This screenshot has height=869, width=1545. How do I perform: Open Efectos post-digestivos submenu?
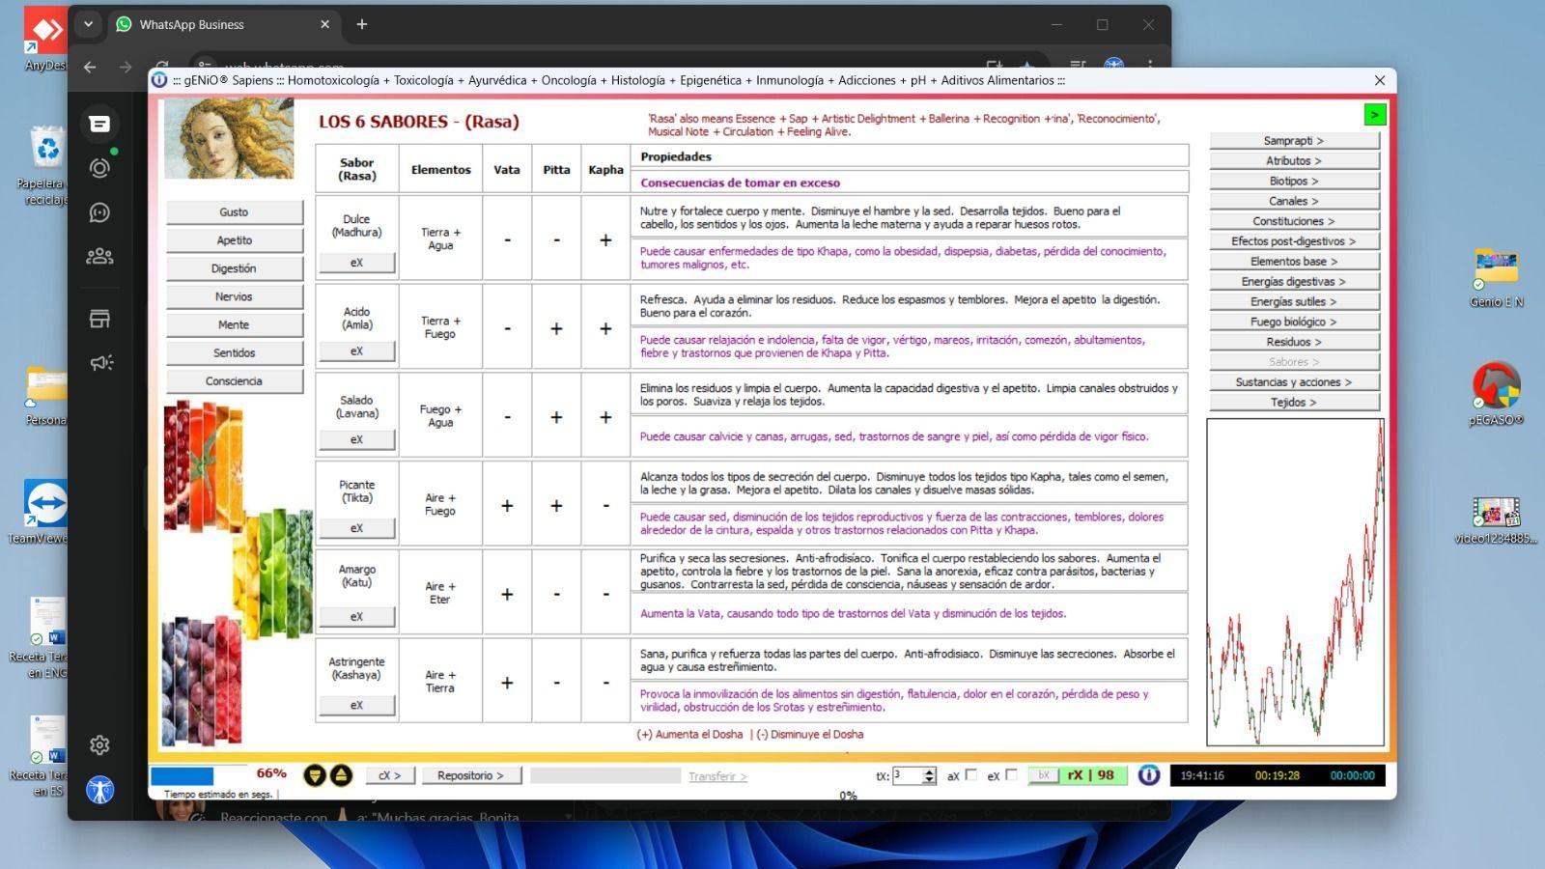coord(1294,240)
